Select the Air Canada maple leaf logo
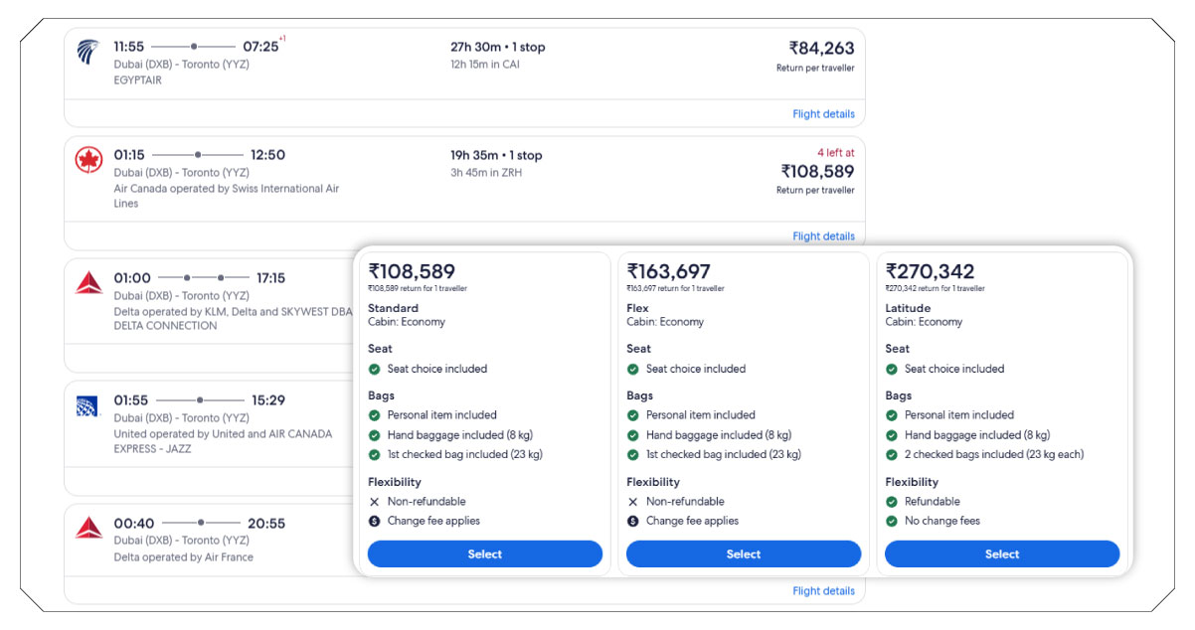This screenshot has height=630, width=1195. [89, 160]
